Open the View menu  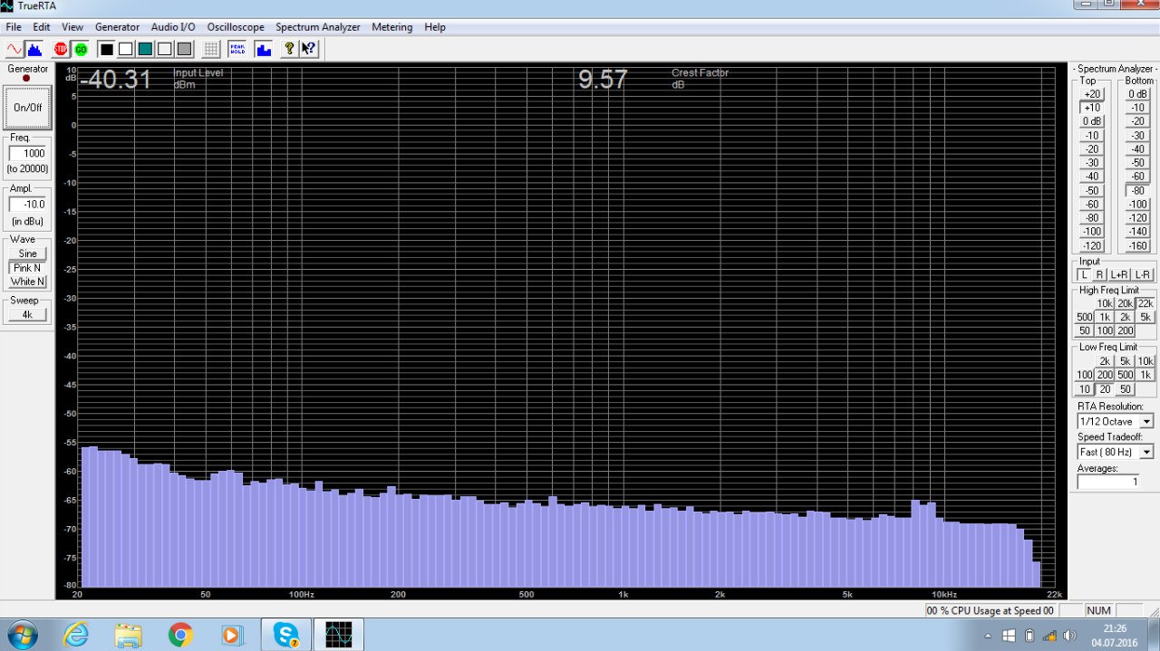pyautogui.click(x=72, y=27)
